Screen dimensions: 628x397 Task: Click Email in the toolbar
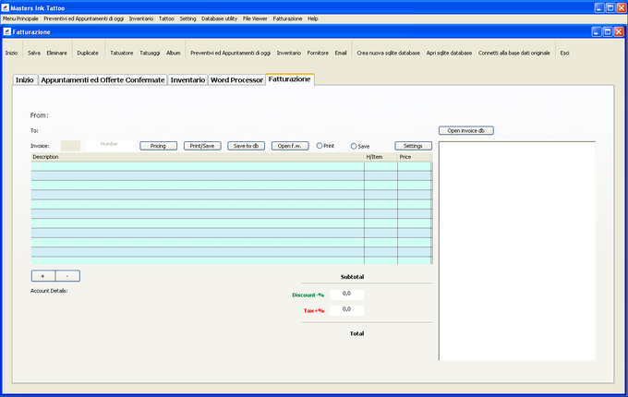341,53
